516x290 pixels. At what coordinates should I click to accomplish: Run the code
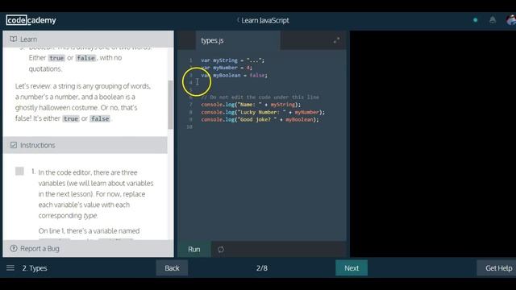194,249
